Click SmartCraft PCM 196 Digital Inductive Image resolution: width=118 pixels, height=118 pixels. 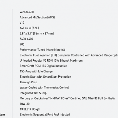click(x=43, y=66)
